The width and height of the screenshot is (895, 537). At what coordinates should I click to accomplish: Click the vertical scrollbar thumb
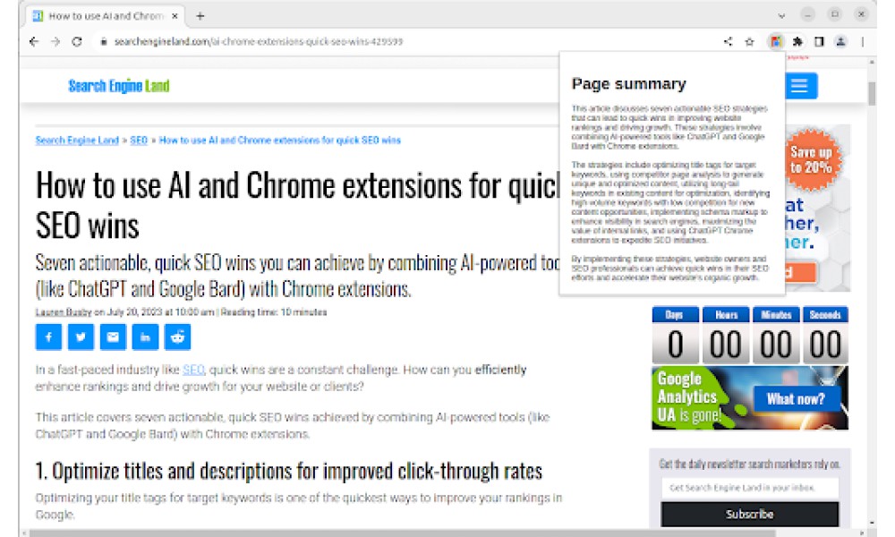[872, 94]
